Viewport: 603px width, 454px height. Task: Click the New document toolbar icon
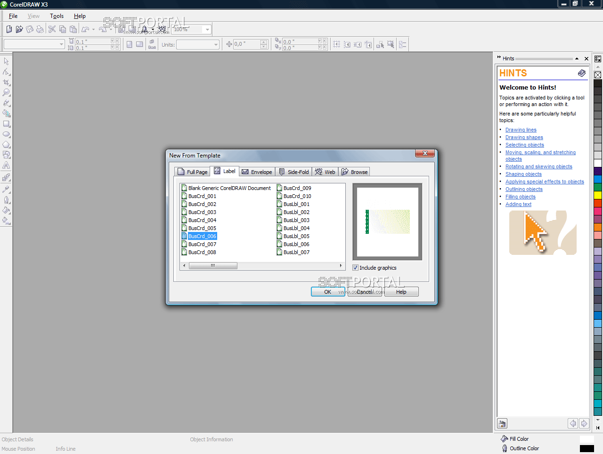[x=9, y=29]
